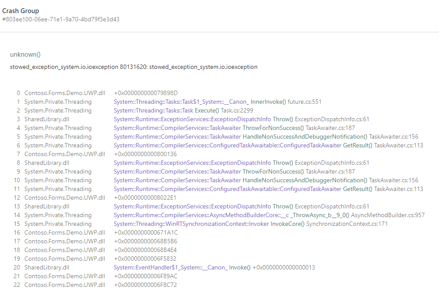Open frame 8 ExceptionDispatchInfo Throw() link
Viewport: 439px width, 293px height.
(x=242, y=163)
